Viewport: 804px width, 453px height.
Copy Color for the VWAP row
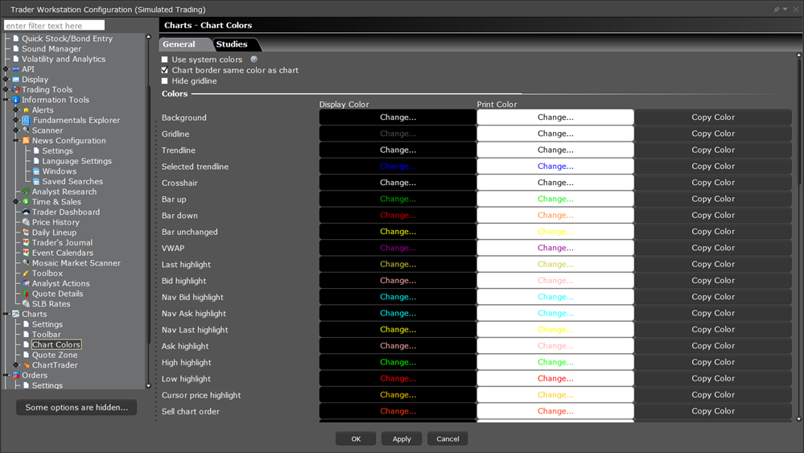pos(713,248)
